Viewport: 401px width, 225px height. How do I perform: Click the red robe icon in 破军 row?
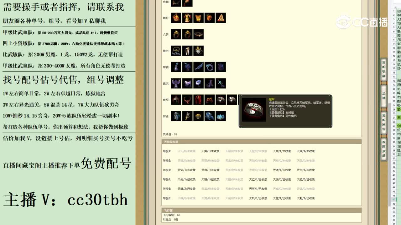point(198,100)
